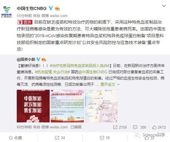
Task: Open the red 中国加油 武汉加油 image
Action: (x=33, y=106)
